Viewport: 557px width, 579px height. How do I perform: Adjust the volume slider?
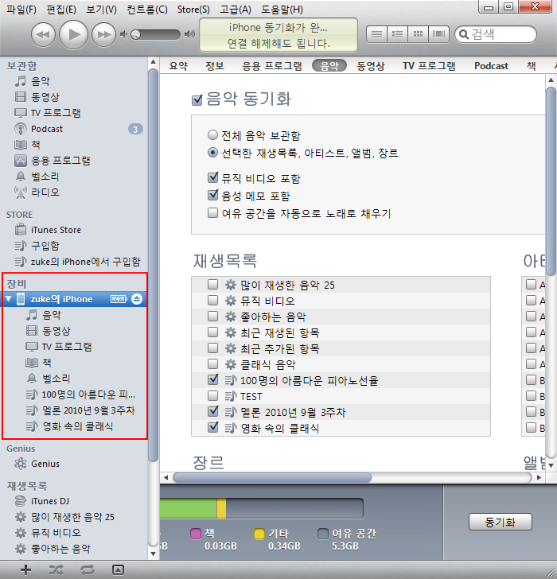(155, 35)
